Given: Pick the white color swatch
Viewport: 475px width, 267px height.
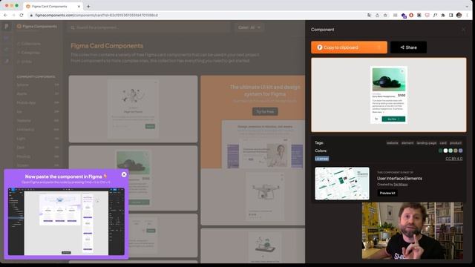Looking at the screenshot, I should click(x=445, y=151).
